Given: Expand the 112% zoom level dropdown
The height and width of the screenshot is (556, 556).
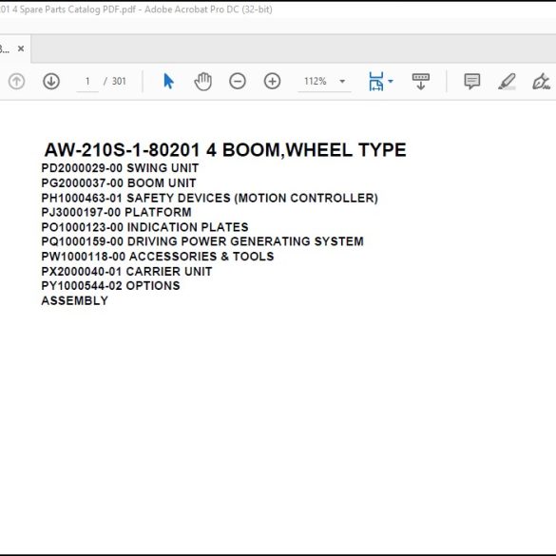Looking at the screenshot, I should point(342,81).
